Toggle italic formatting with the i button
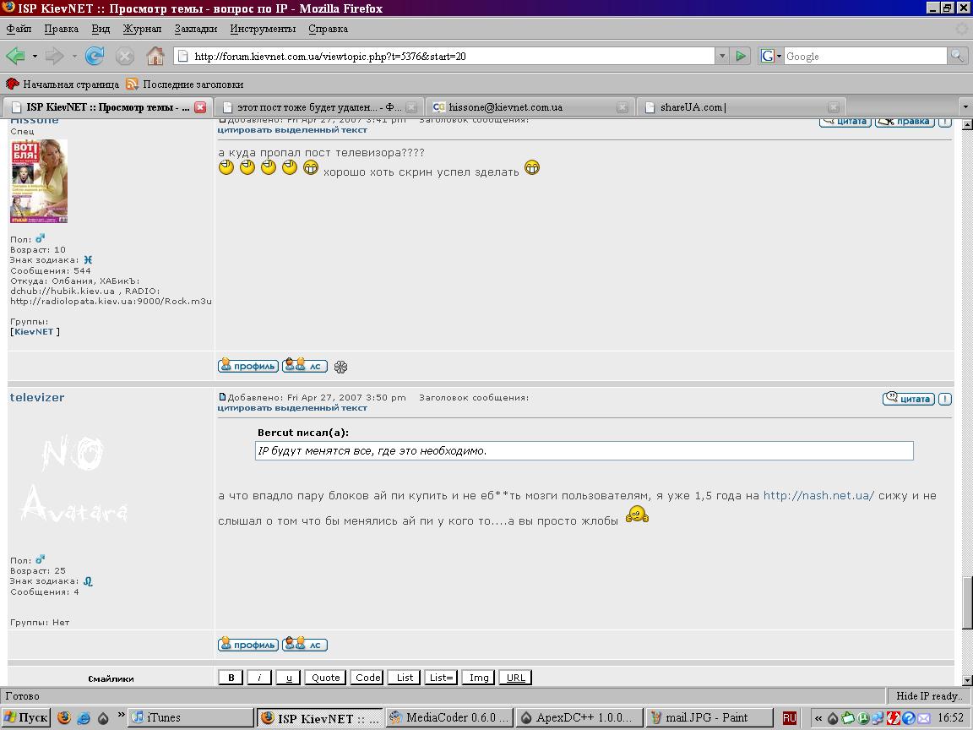973x730 pixels. tap(259, 678)
